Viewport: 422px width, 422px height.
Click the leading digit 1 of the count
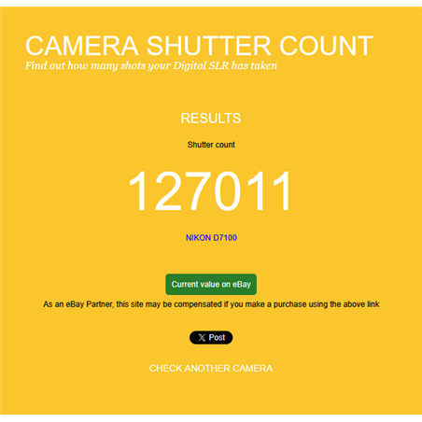(138, 191)
